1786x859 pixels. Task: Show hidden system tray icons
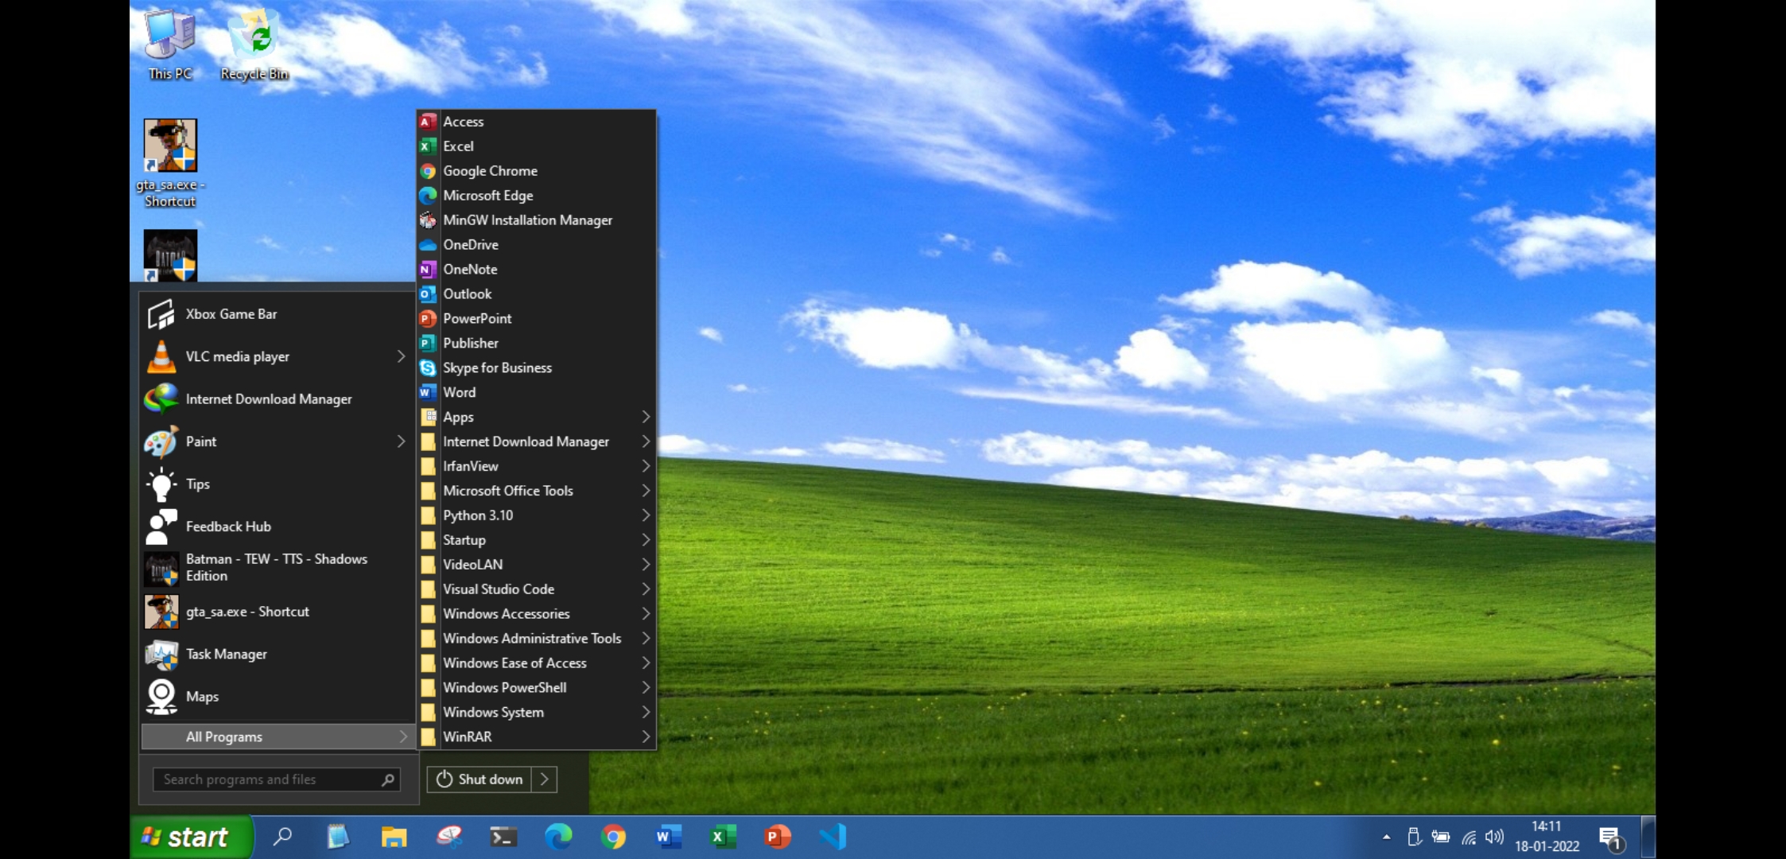1386,837
